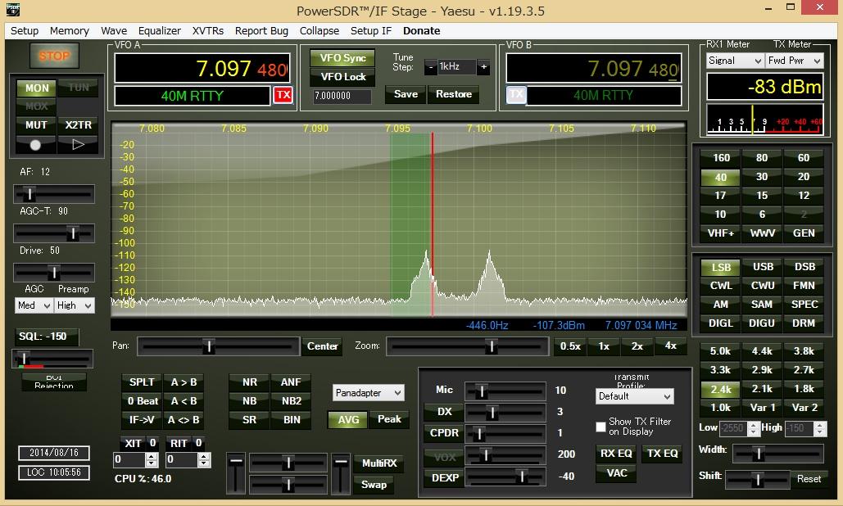Raise the Low filter value spinner
Image resolution: width=843 pixels, height=506 pixels.
click(753, 425)
